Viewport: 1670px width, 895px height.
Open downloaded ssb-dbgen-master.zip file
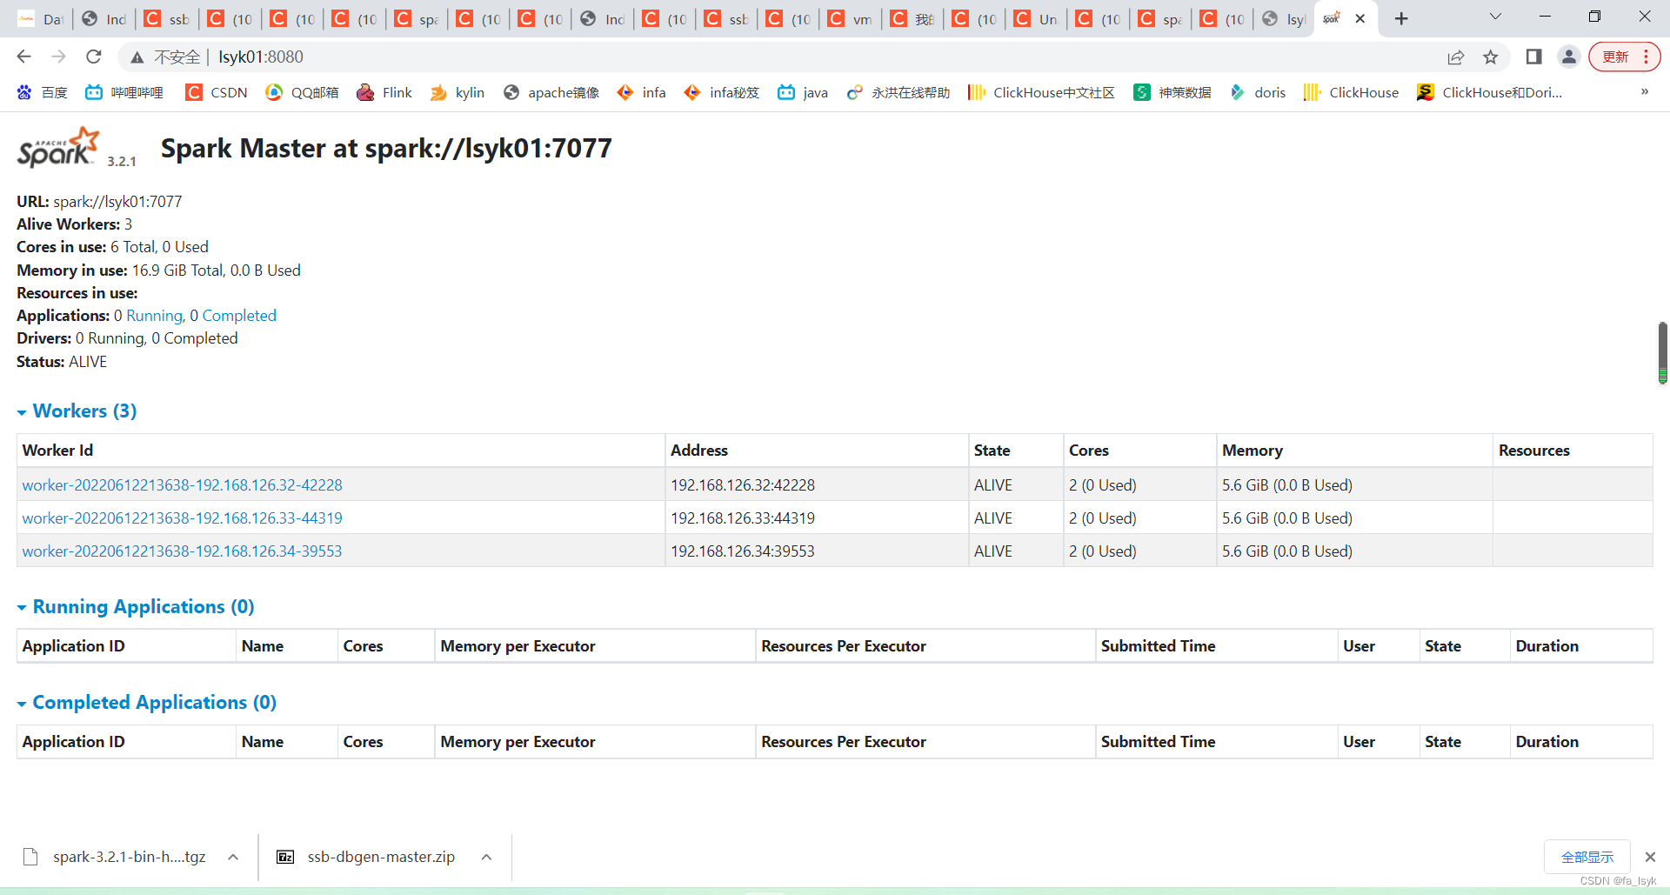click(367, 857)
